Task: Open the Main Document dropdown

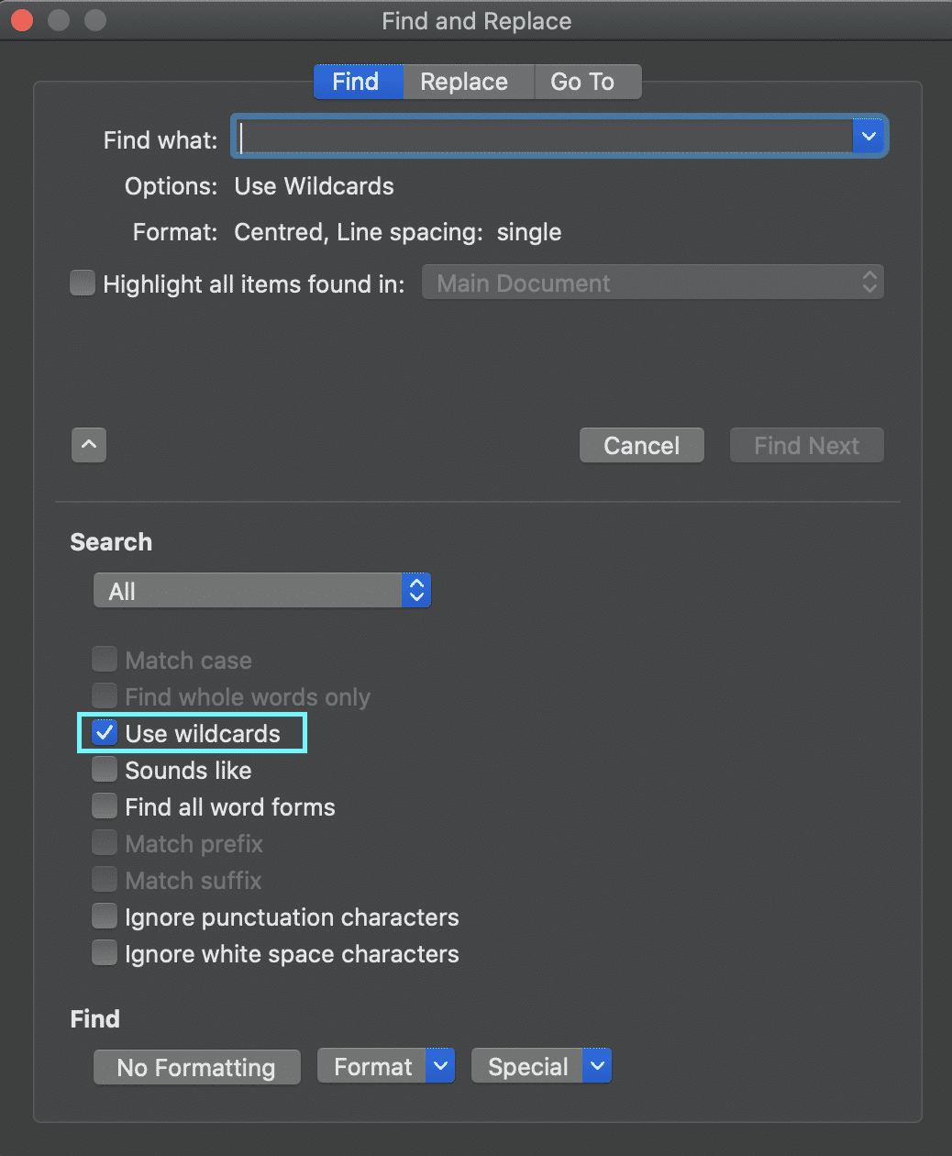Action: [653, 283]
